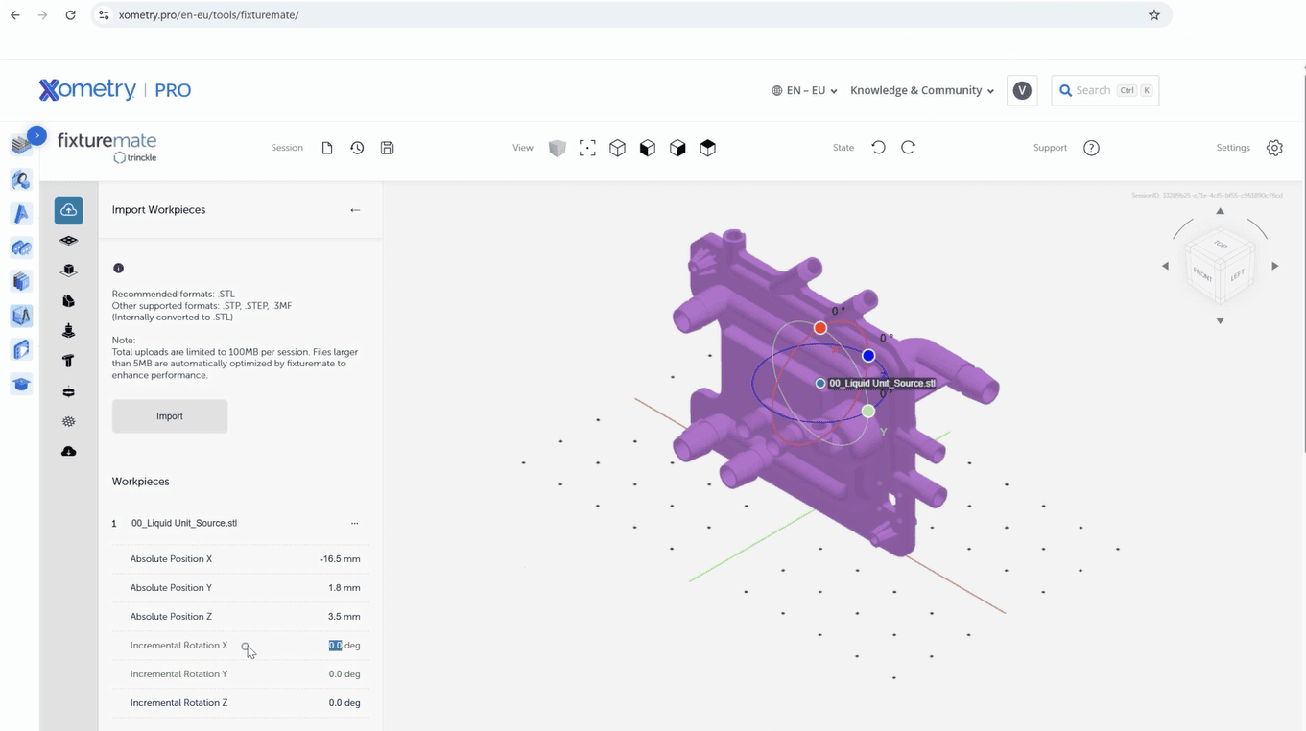This screenshot has width=1306, height=731.
Task: Select the fit-to-view frame icon
Action: click(587, 148)
